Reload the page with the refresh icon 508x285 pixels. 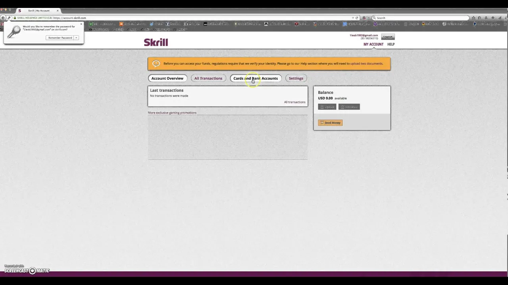pyautogui.click(x=357, y=18)
